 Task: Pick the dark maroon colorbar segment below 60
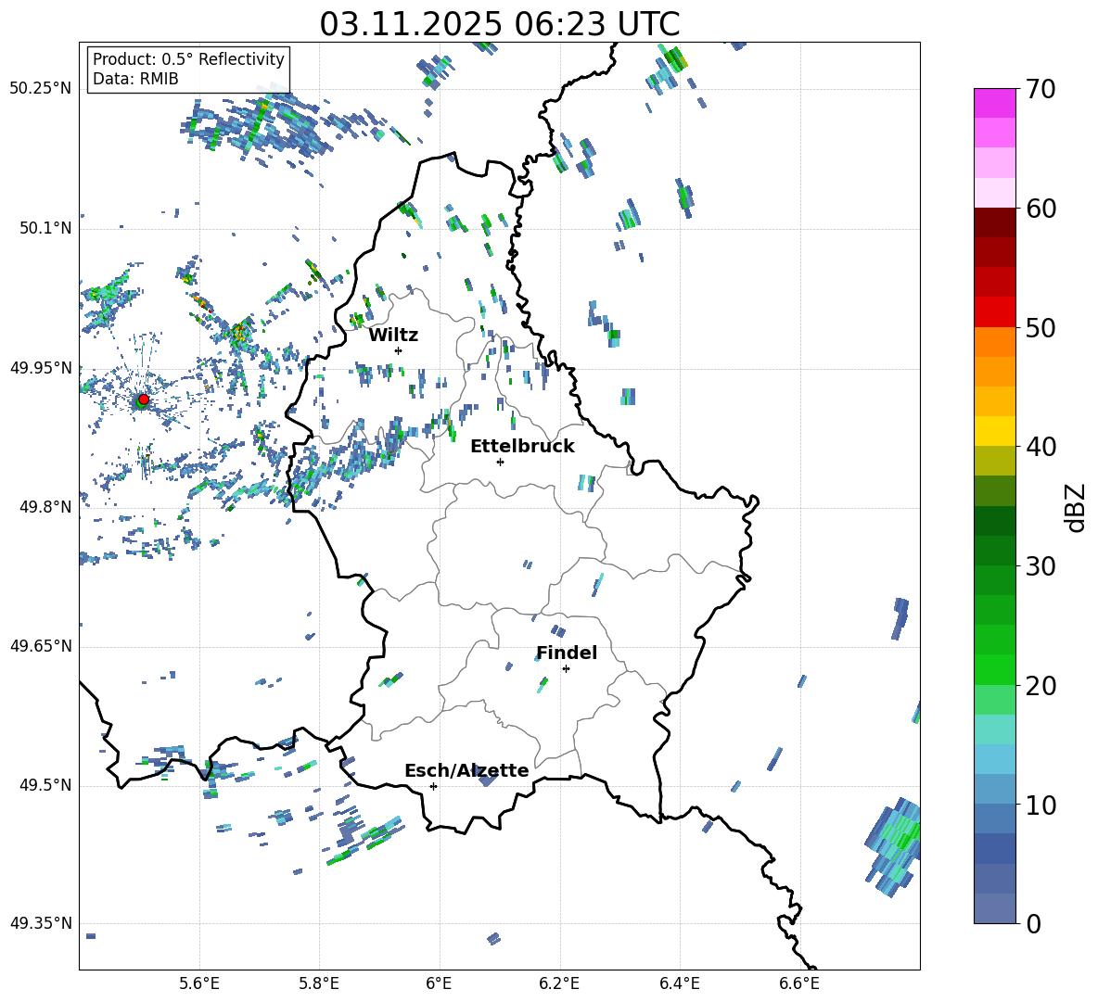click(x=994, y=222)
